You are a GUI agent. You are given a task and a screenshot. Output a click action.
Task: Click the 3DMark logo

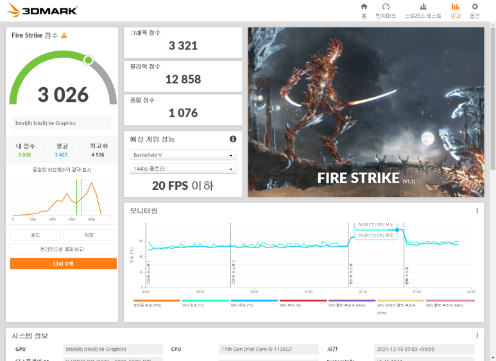pos(42,10)
